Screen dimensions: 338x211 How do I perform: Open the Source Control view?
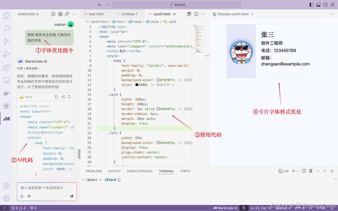click(x=6, y=41)
